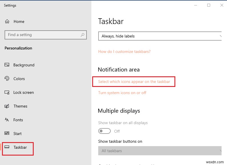Open How do I customize taskbars link
Screen dimensions: 227x165
(124, 52)
